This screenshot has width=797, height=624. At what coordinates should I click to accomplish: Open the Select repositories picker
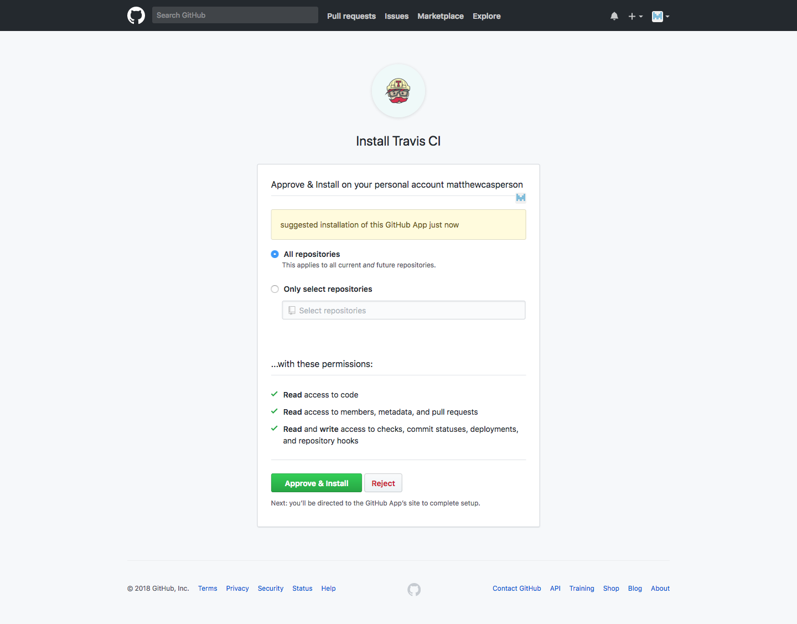(x=403, y=311)
